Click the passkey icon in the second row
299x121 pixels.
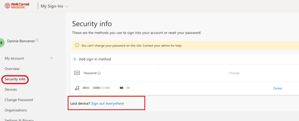(77, 88)
